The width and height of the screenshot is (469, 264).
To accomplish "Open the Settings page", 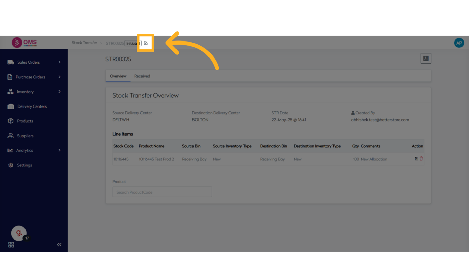I will [24, 165].
